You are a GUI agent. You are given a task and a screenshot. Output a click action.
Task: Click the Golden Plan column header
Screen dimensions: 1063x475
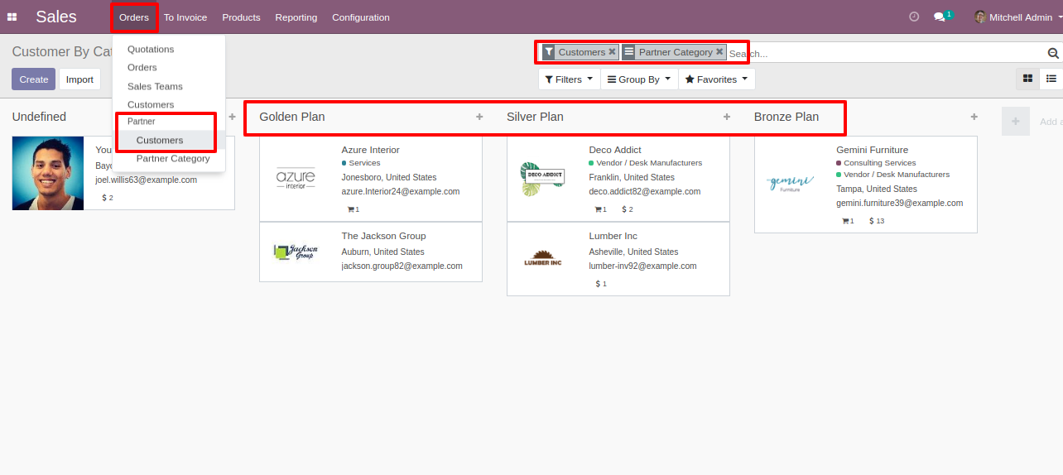click(292, 117)
